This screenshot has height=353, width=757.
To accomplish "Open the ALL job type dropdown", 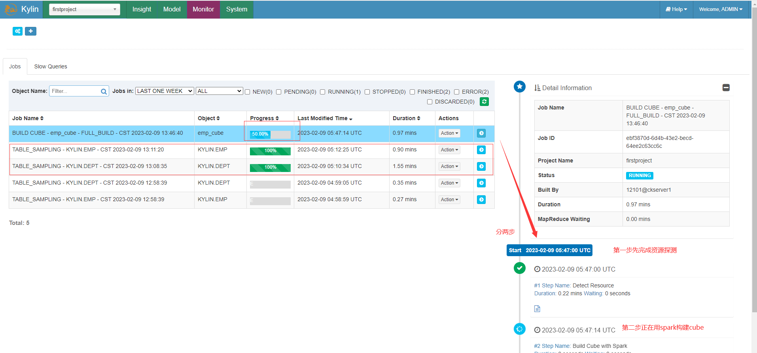I will (219, 91).
